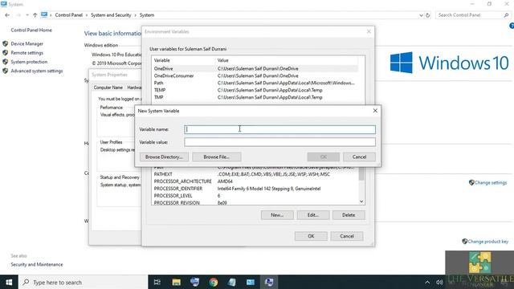Click the Change product key link
Screen dimensions: 514x289
point(487,242)
